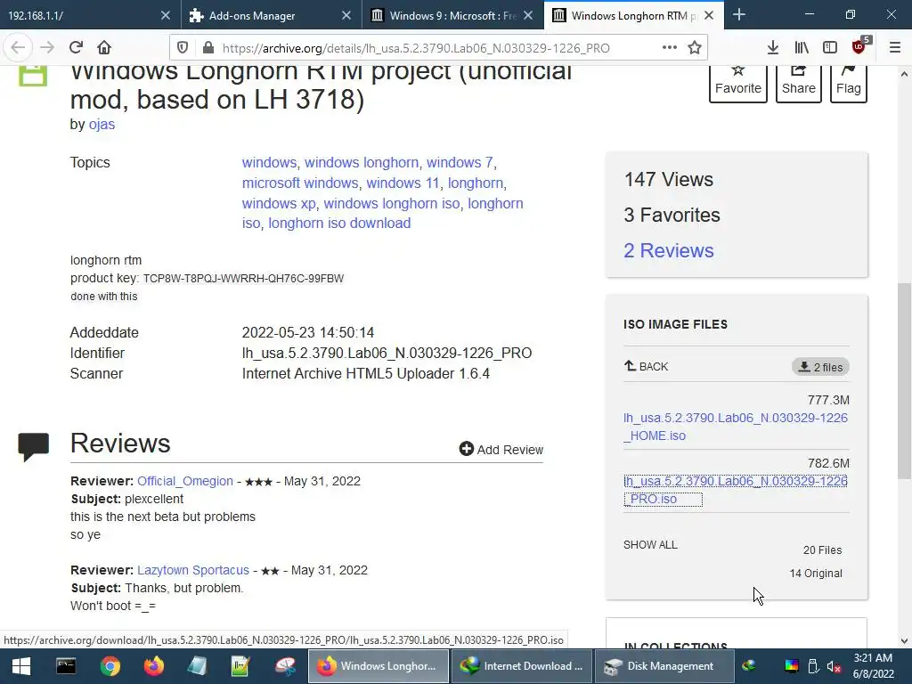Toggle the sidebar view icon
Image resolution: width=912 pixels, height=684 pixels.
tap(830, 48)
